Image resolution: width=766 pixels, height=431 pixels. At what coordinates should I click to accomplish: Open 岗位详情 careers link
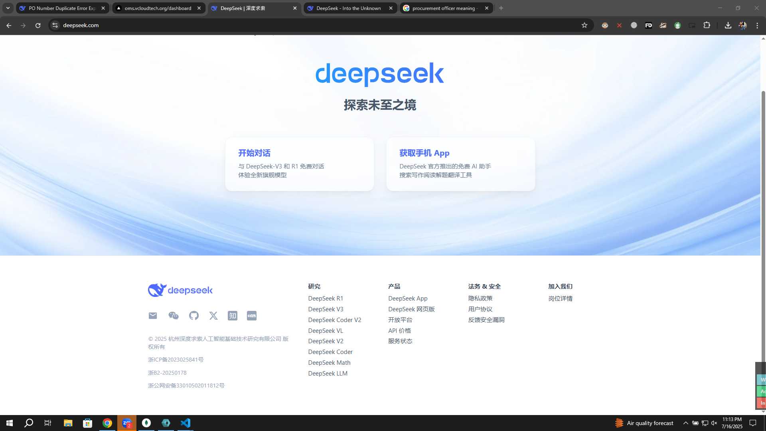pyautogui.click(x=560, y=299)
